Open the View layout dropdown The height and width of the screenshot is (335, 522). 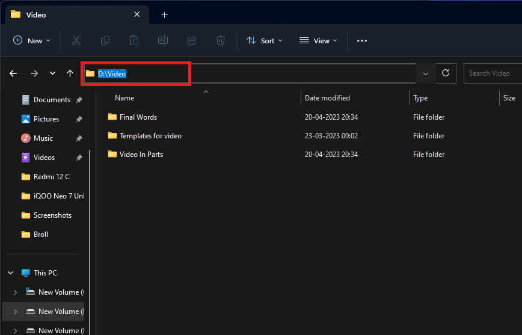click(x=318, y=40)
